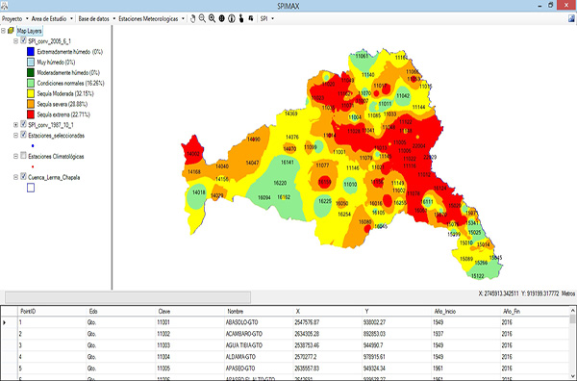Open the Proyecto menu

point(14,18)
